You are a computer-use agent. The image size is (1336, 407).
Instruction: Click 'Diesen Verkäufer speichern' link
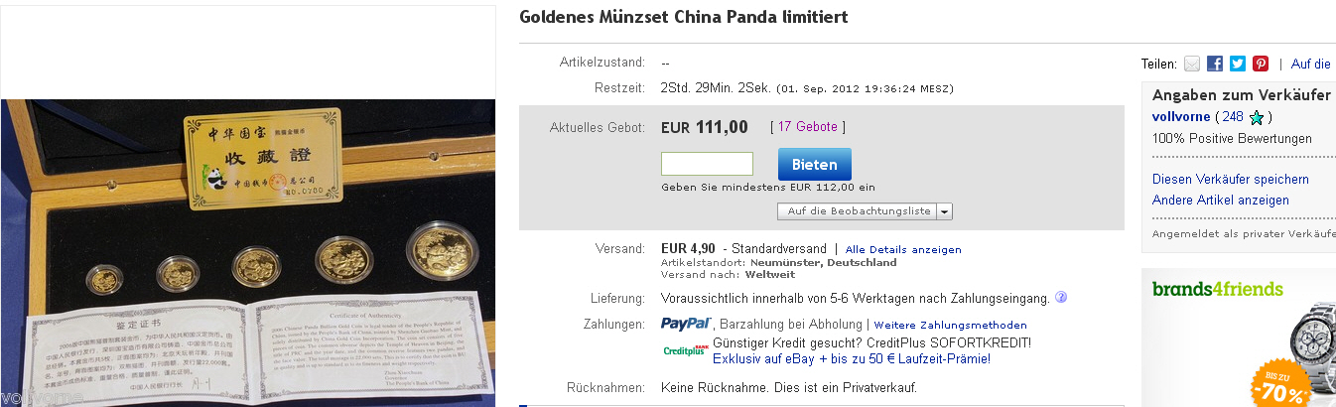click(x=1231, y=180)
